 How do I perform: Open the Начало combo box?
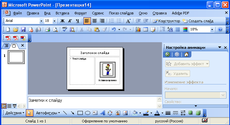click(196, 95)
